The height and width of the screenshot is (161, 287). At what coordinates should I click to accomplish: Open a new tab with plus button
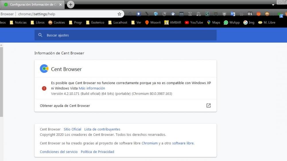(x=71, y=5)
